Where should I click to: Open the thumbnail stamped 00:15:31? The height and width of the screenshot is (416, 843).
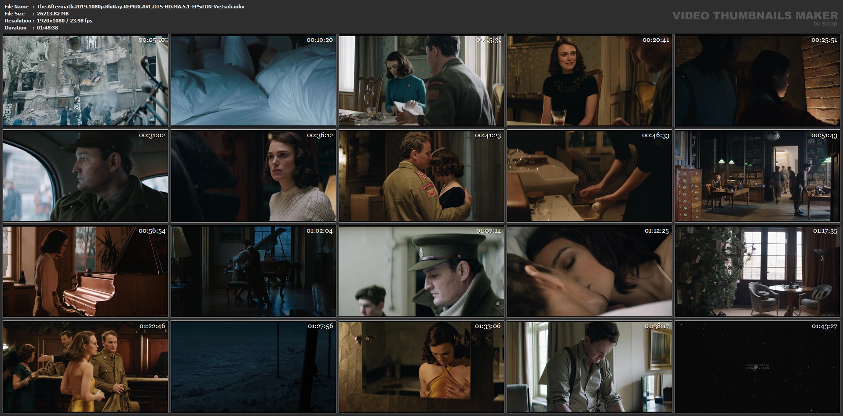click(x=421, y=80)
